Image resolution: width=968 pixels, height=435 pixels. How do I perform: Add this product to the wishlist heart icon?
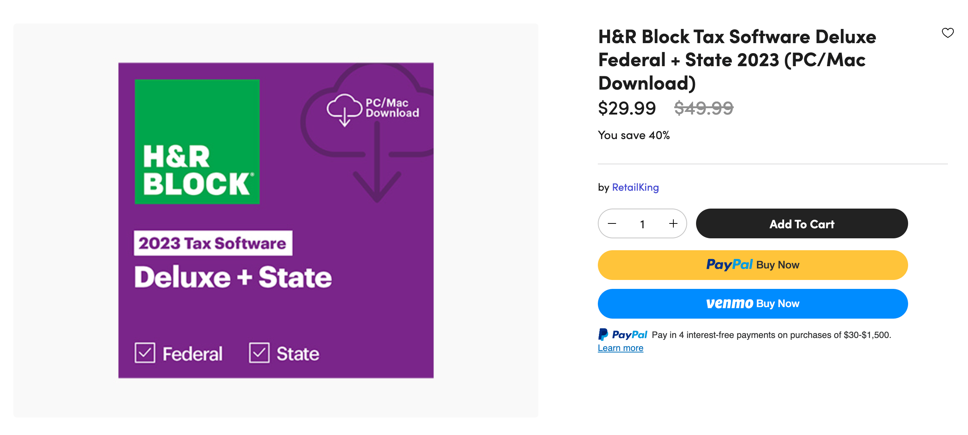tap(948, 33)
